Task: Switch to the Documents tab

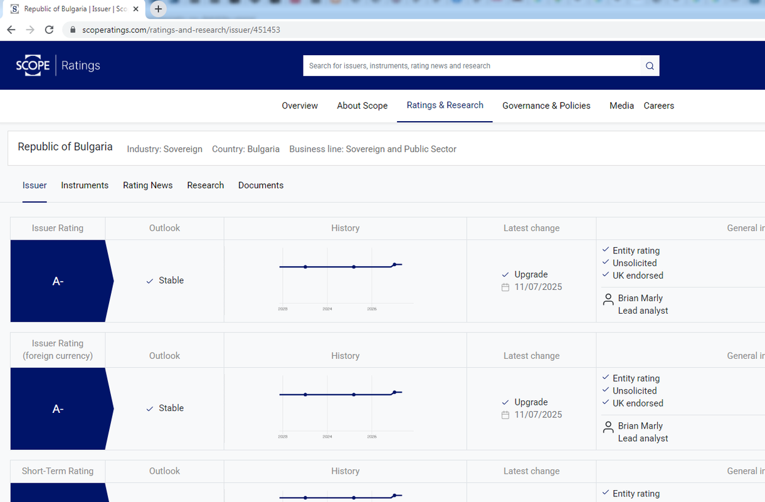Action: [261, 185]
